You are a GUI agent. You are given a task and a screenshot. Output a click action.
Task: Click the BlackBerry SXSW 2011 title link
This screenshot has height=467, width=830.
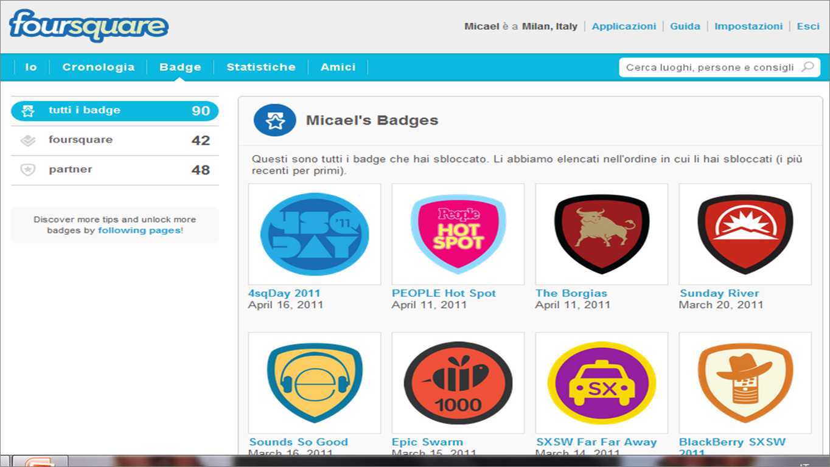[732, 447]
